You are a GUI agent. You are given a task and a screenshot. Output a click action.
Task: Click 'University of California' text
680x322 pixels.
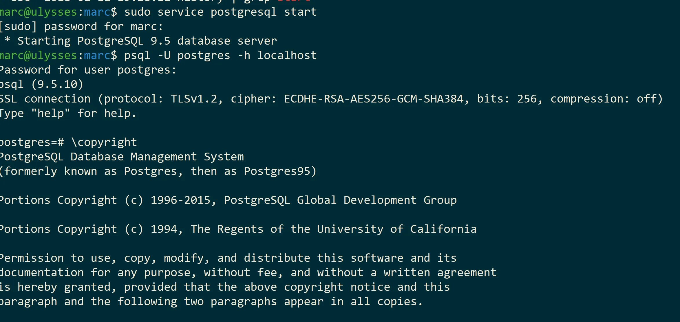pyautogui.click(x=396, y=229)
